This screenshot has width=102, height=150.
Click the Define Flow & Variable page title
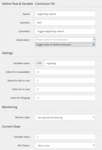[28, 4]
